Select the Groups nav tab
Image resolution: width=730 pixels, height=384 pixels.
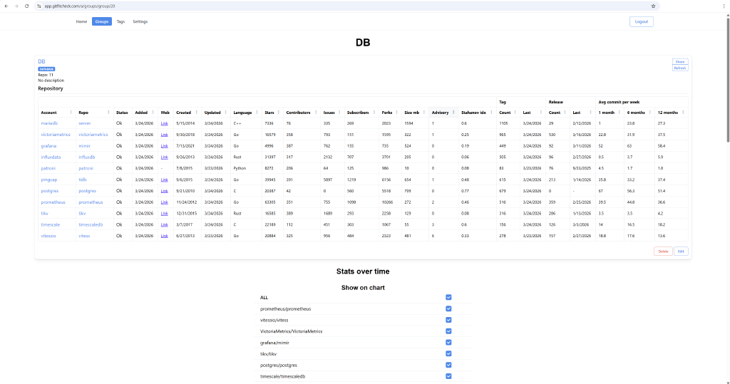point(101,21)
